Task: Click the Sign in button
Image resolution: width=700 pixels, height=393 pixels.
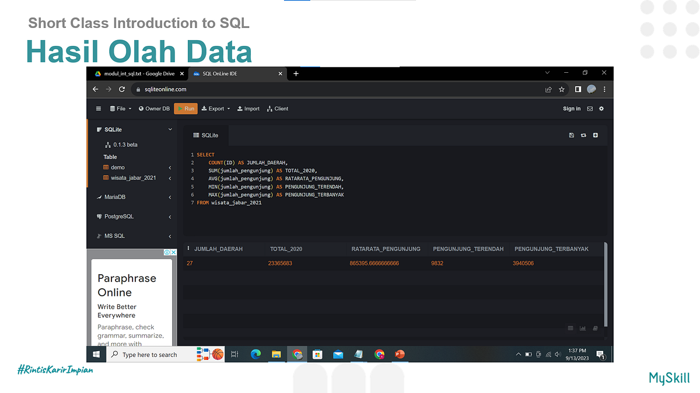Action: tap(572, 108)
